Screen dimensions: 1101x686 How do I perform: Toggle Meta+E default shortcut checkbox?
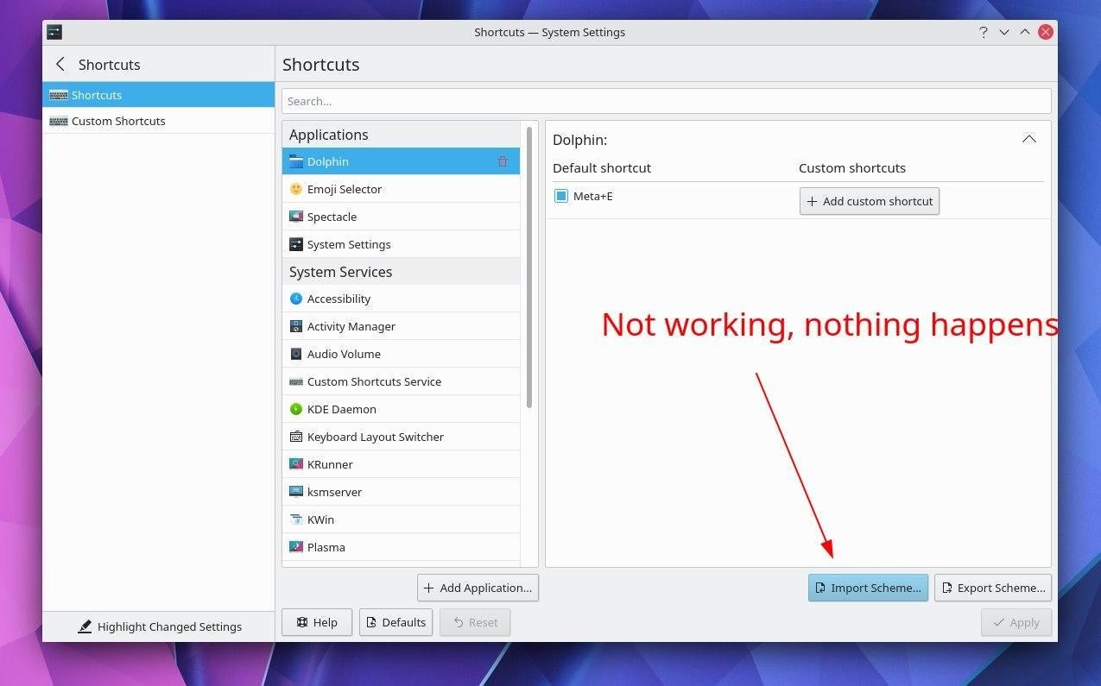click(x=561, y=196)
